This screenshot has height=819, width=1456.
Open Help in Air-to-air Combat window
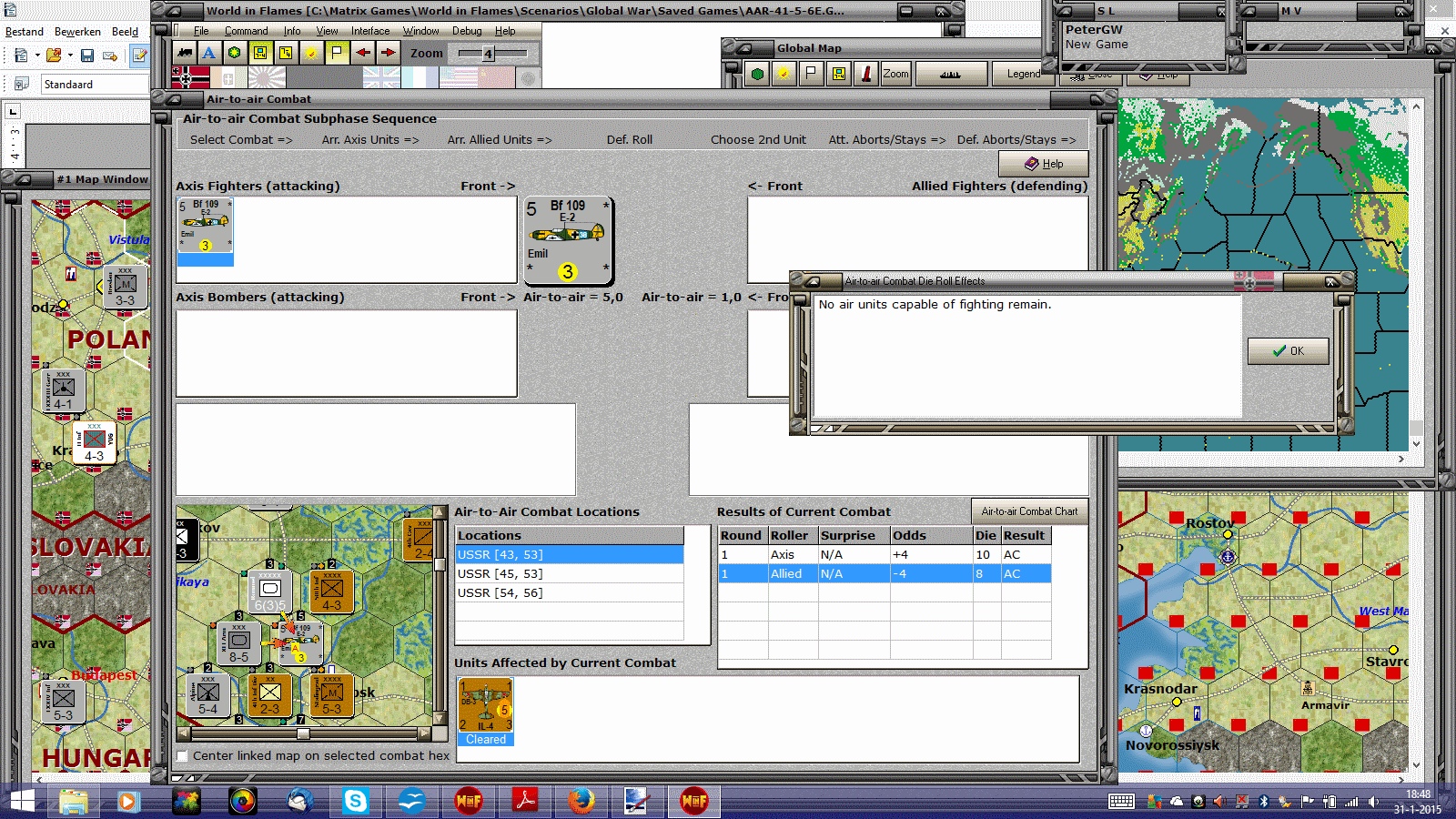tap(1044, 164)
